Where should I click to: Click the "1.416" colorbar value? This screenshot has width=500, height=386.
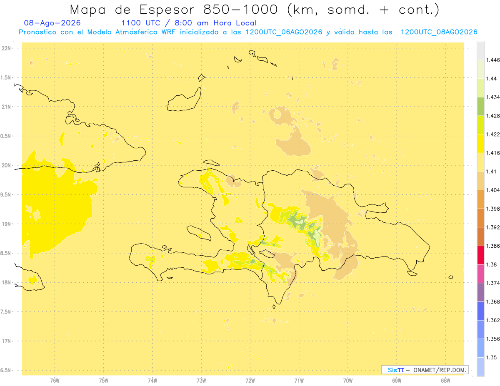492,153
